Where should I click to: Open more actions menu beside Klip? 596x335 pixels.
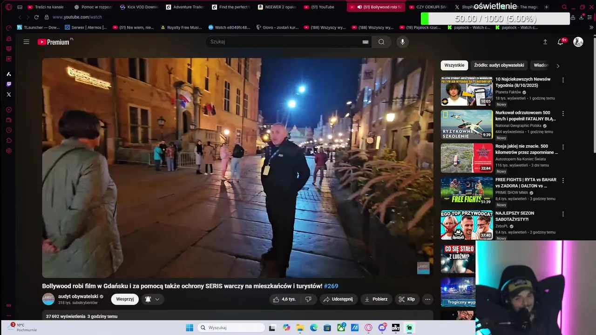tap(427, 299)
